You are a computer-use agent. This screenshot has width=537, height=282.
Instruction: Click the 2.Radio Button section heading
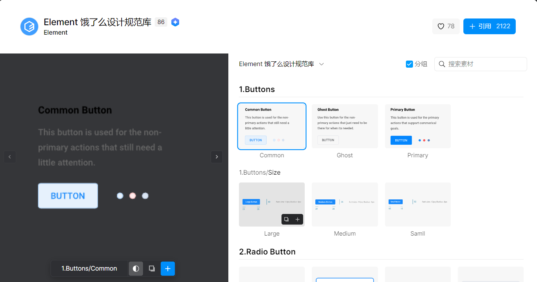pos(267,252)
